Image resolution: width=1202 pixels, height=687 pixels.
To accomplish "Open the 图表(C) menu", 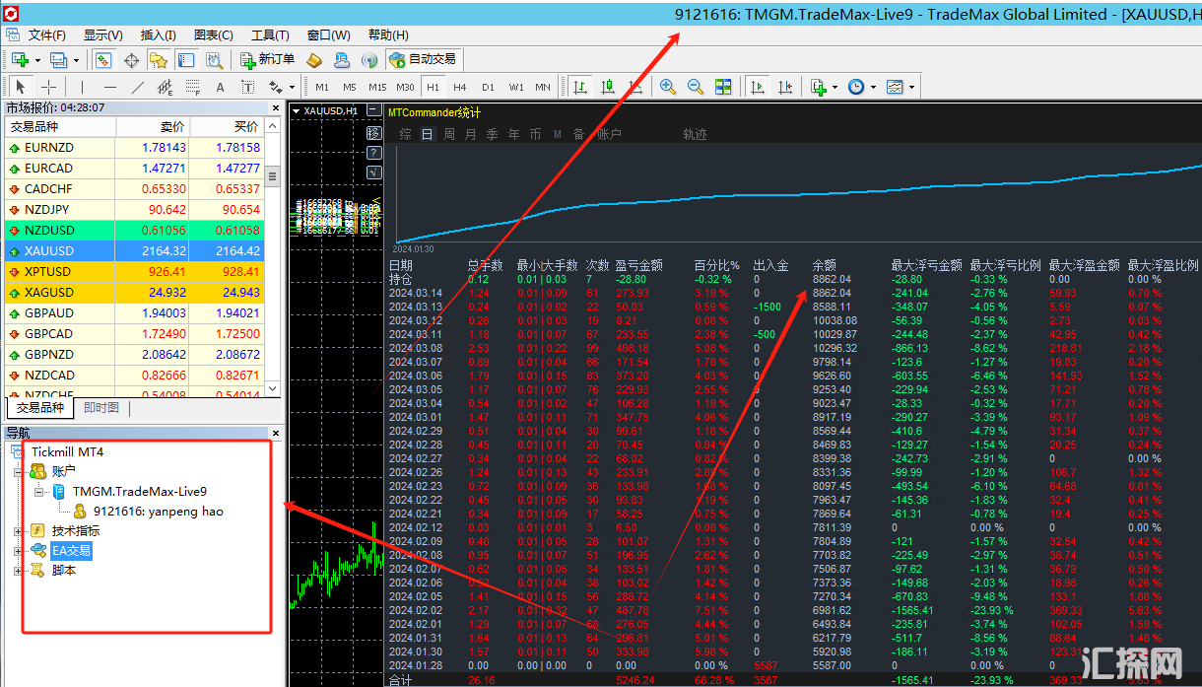I will tap(214, 34).
